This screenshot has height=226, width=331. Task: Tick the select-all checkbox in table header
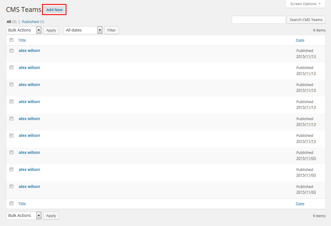click(12, 40)
